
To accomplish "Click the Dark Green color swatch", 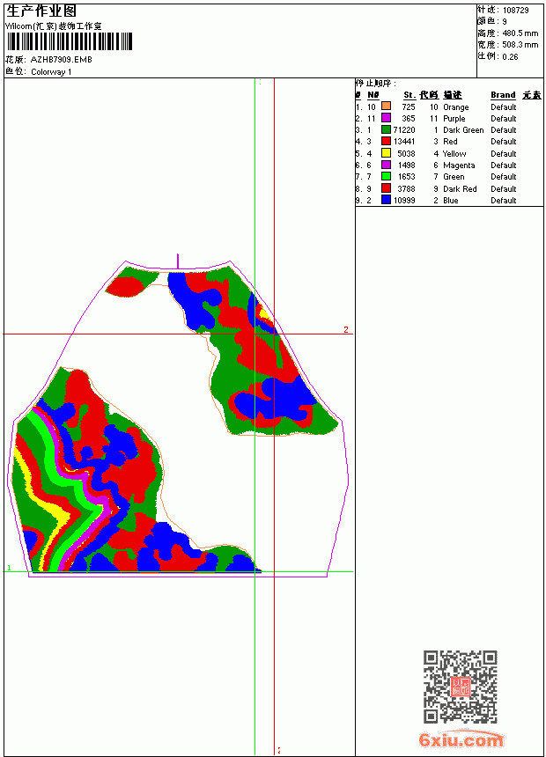I will tap(386, 129).
